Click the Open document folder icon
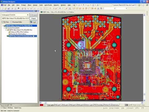 click(5, 8)
